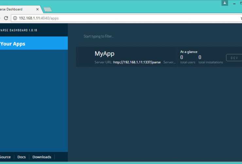Viewport: 242px width, 164px height.
Task: Open the Source link in the footer
Action: (5, 157)
